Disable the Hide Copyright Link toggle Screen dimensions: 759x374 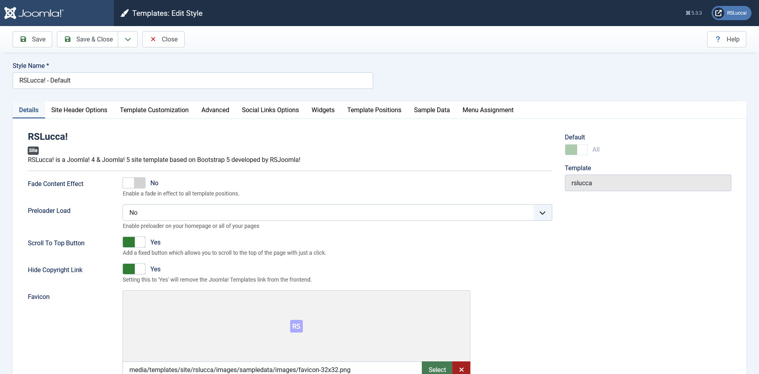tap(134, 269)
